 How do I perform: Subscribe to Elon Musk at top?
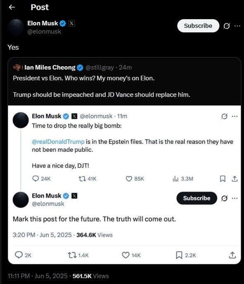pos(198,26)
